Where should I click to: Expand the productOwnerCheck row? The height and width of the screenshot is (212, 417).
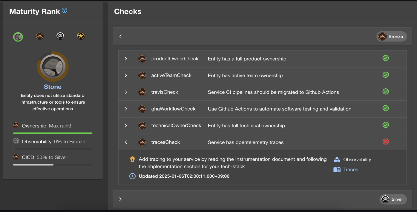click(126, 59)
